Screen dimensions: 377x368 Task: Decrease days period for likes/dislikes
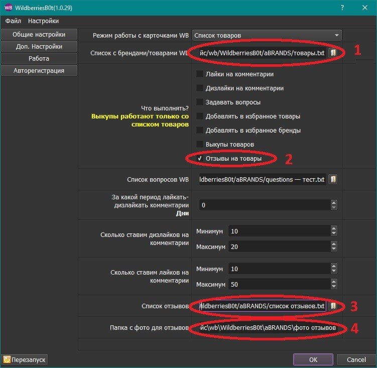pyautogui.click(x=334, y=207)
